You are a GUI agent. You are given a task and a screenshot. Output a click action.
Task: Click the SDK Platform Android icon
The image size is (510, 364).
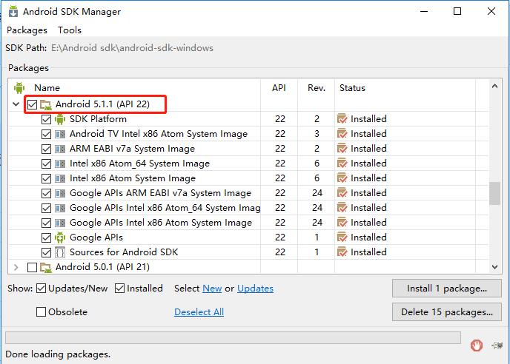point(60,119)
